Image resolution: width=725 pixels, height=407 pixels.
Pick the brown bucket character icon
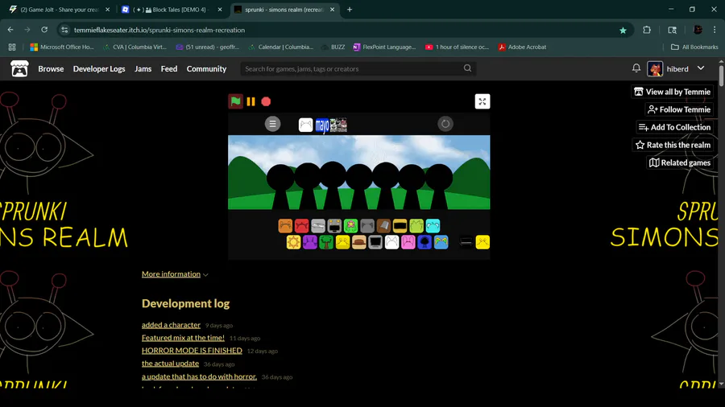click(383, 226)
